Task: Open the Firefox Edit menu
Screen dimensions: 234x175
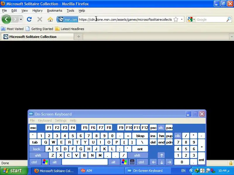Action: tap(14, 10)
